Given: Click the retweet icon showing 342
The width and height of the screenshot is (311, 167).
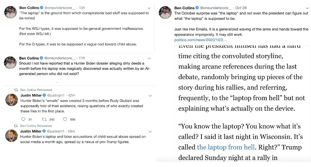Looking at the screenshot, I should coord(44,119).
